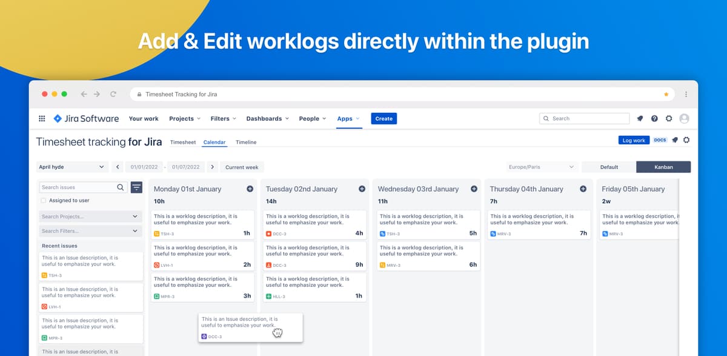Click the LVH-1 issue type icon on Monday
Viewport: 727px width, 356px height.
click(x=157, y=266)
